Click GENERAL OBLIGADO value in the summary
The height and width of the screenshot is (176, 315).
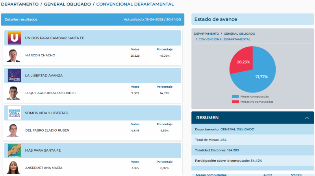tap(237, 129)
